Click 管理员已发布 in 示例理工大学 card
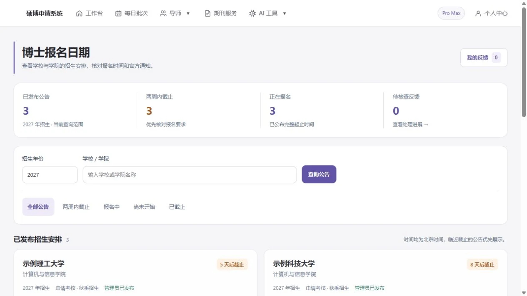 (119, 288)
